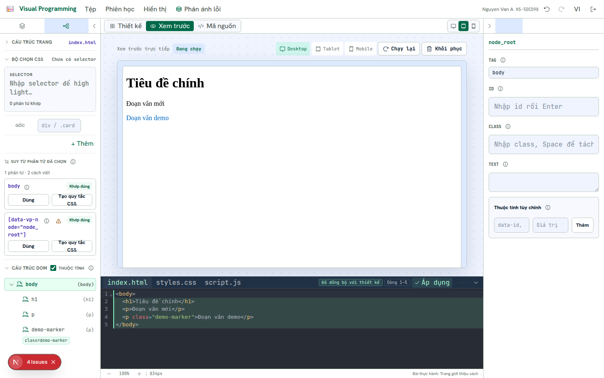Select the mobile layout icon in view switcher
Image resolution: width=604 pixels, height=378 pixels.
pyautogui.click(x=474, y=26)
